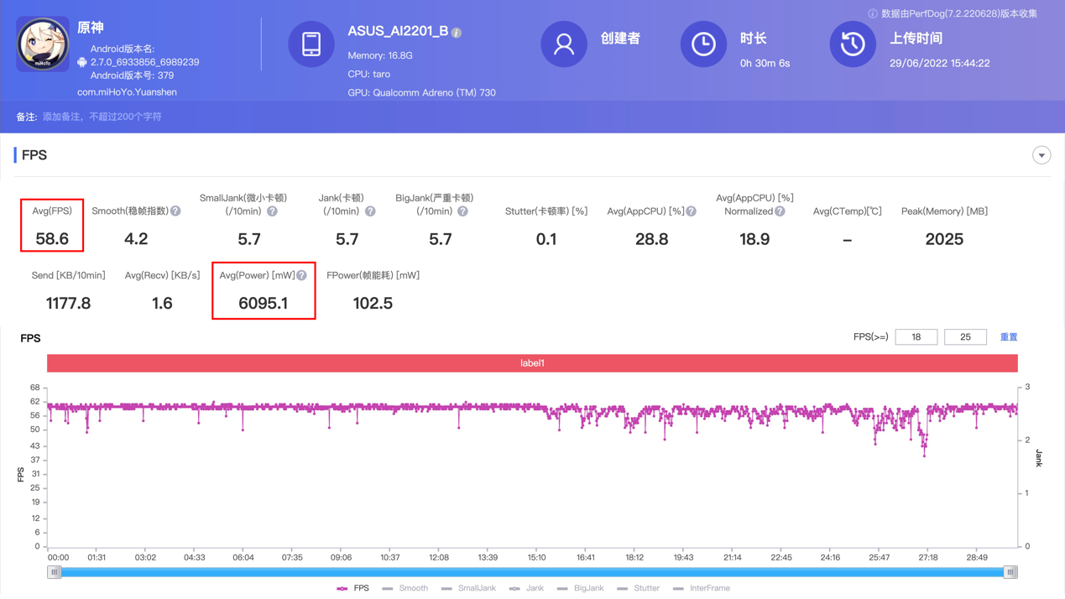Click the creator user profile icon
The width and height of the screenshot is (1065, 599).
point(564,44)
